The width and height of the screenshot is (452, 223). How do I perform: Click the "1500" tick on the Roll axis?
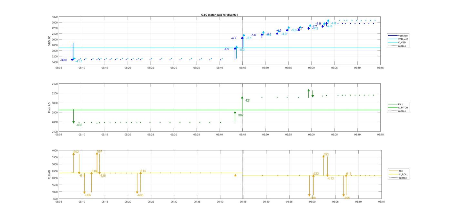coord(55,185)
